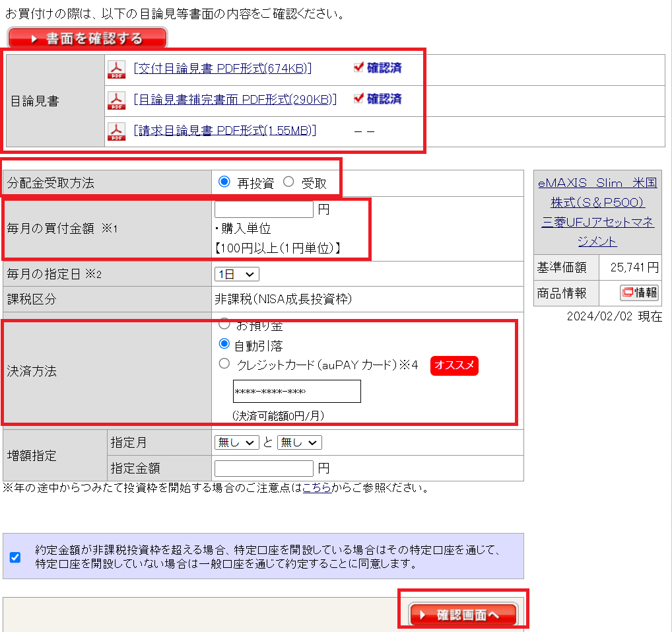Select 再投資 radio option

224,182
